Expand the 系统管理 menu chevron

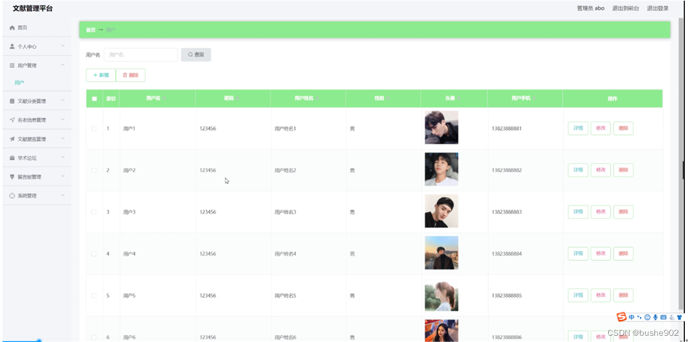63,195
